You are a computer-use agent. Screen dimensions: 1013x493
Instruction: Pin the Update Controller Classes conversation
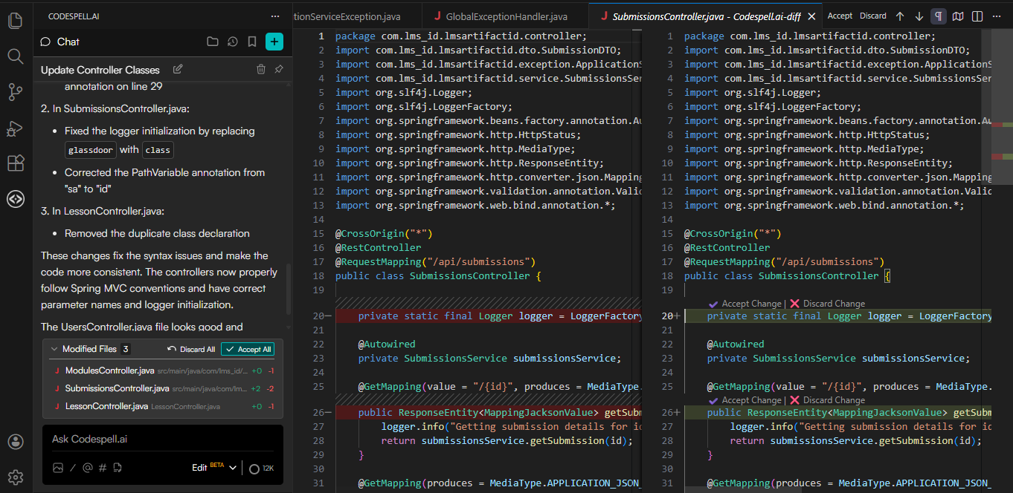pos(279,69)
